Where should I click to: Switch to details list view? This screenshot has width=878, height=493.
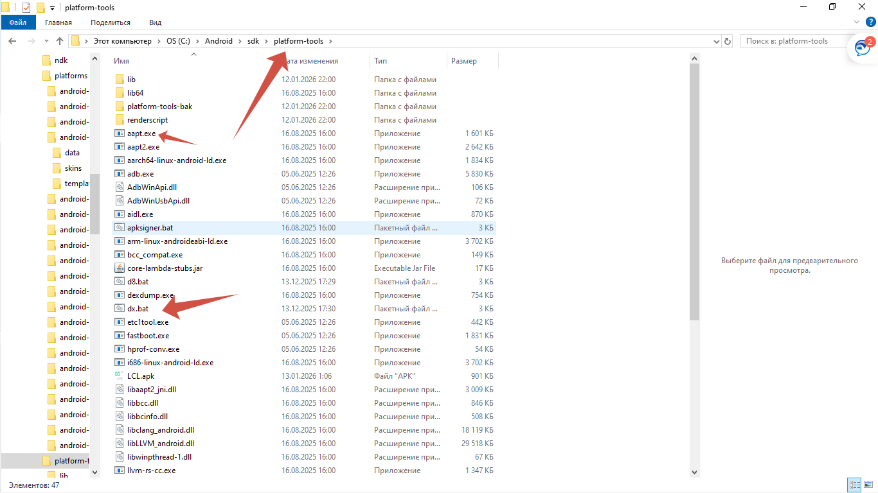854,485
